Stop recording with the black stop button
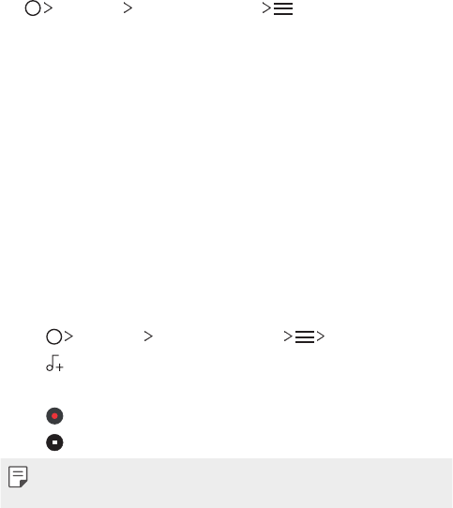Image resolution: width=453 pixels, height=508 pixels. click(54, 442)
